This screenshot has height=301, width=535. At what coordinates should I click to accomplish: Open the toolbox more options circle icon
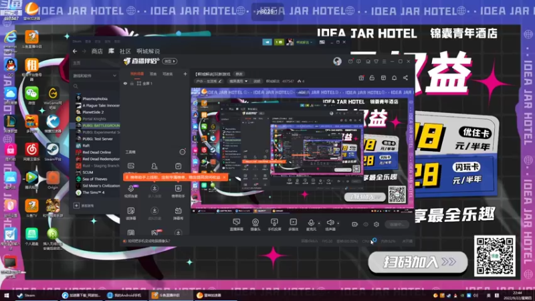[183, 152]
